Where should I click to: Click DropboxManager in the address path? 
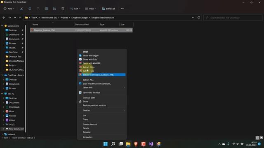(x=80, y=18)
